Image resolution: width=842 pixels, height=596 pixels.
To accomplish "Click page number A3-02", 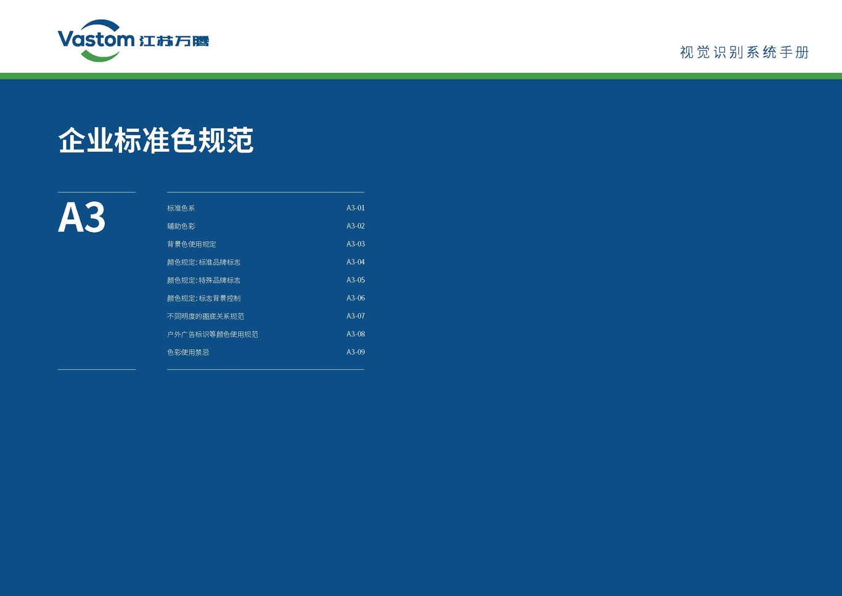I will click(x=356, y=226).
